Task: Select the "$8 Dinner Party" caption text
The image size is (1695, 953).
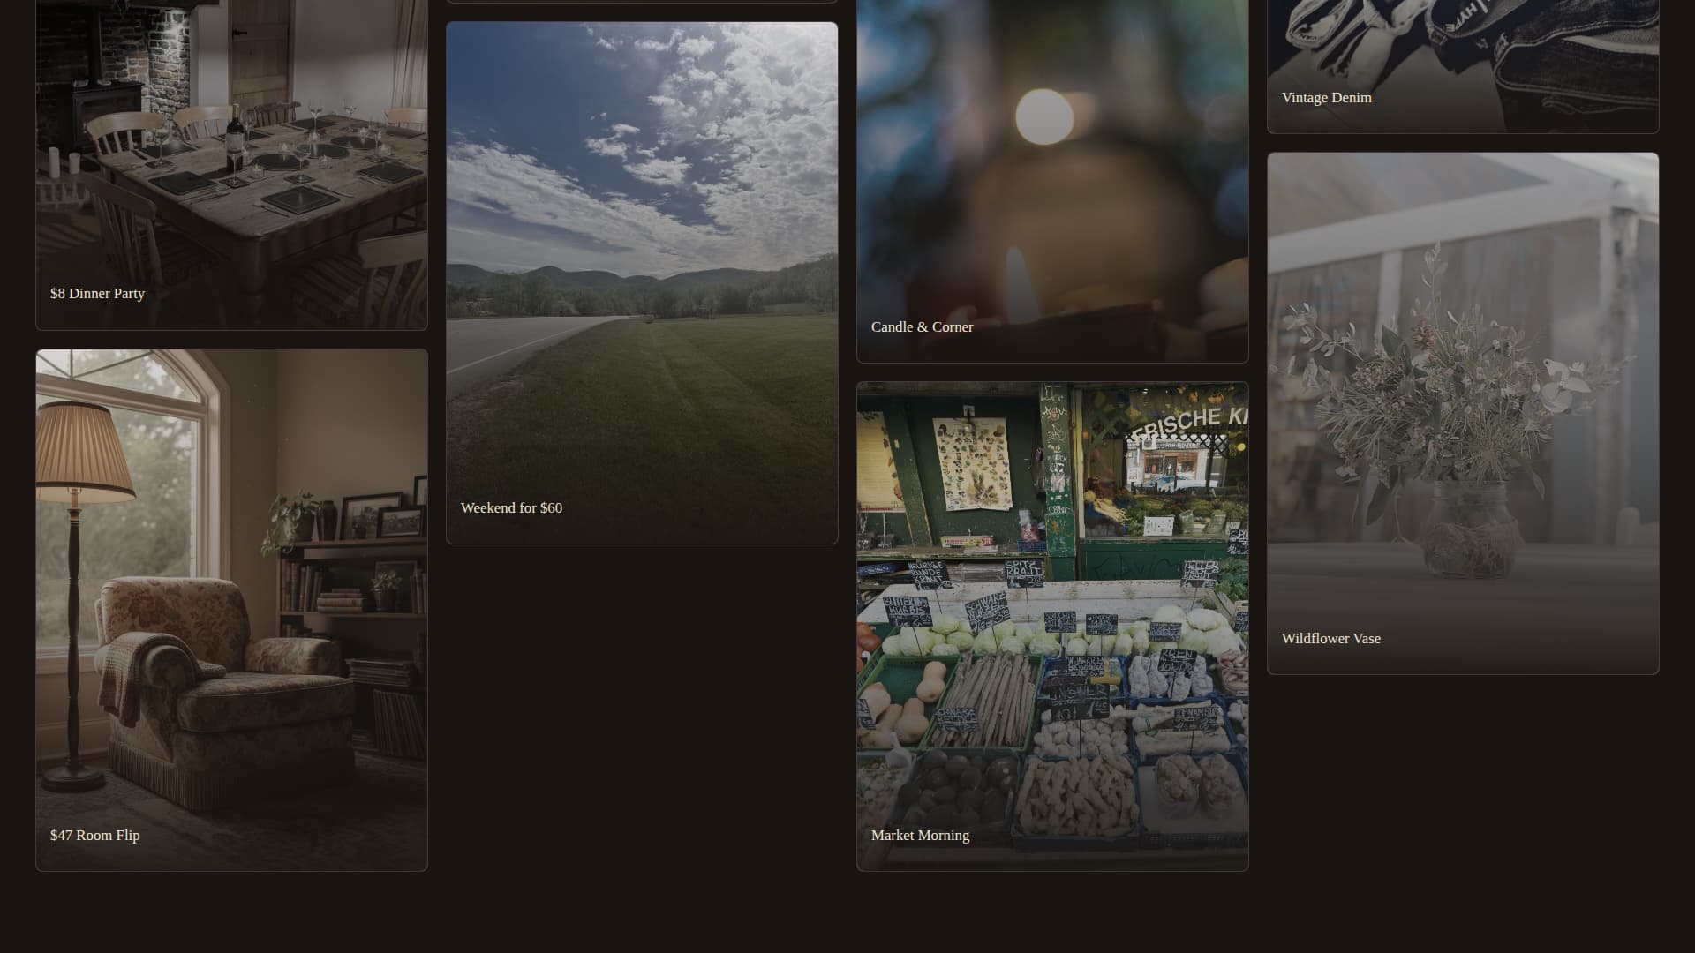Action: (x=97, y=293)
